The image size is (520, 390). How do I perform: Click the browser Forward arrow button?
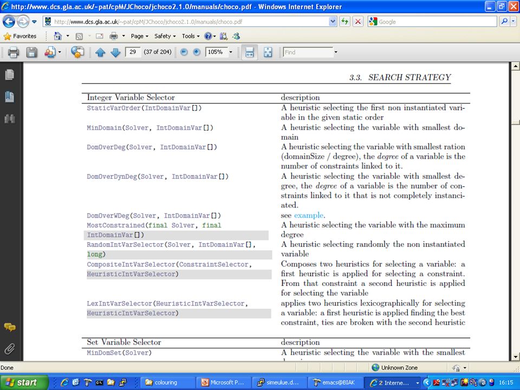(x=23, y=22)
